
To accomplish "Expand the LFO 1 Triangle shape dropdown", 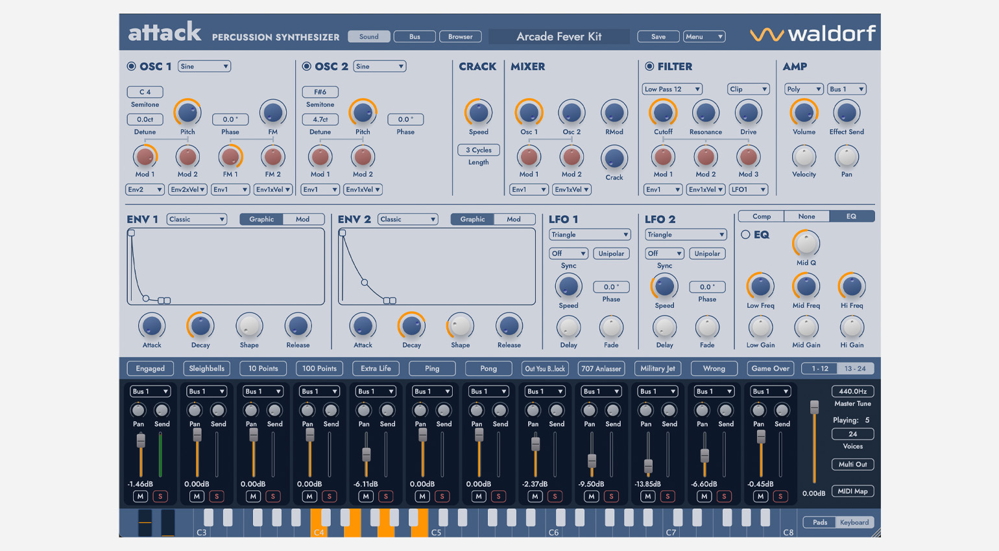I will [589, 235].
